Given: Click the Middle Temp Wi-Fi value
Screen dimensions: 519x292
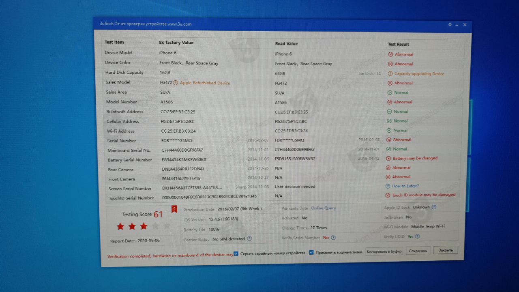Looking at the screenshot, I should tap(428, 227).
